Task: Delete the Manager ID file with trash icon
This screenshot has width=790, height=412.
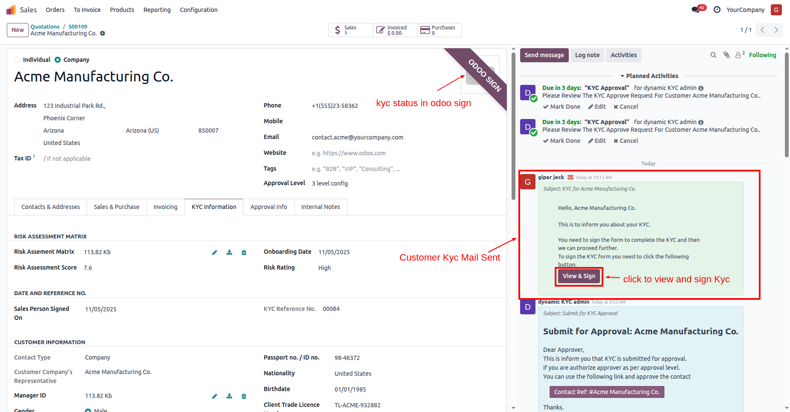Action: (244, 396)
